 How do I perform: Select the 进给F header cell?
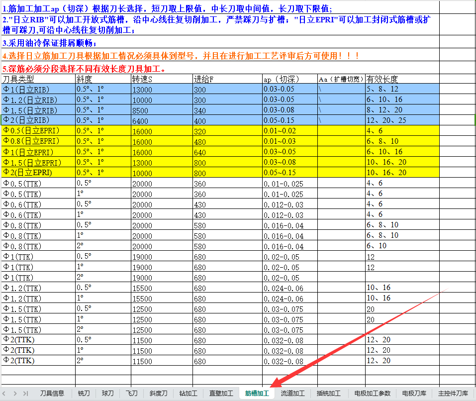point(227,79)
